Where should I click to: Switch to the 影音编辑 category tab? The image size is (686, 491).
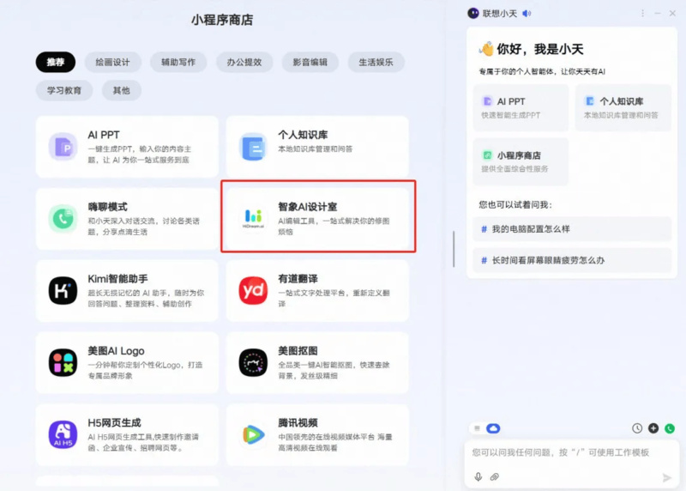pyautogui.click(x=310, y=63)
